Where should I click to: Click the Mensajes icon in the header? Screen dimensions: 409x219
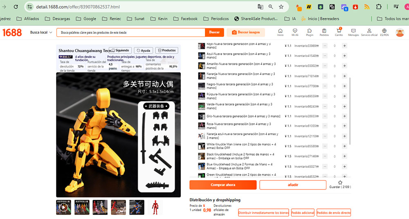353,32
